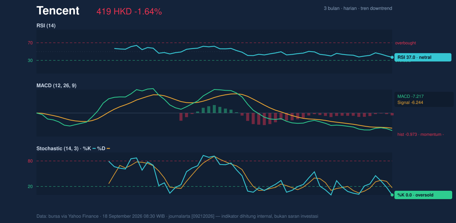Select the 20 level label on Stochastic axis
Screen dimensions: 456x223
click(30, 187)
